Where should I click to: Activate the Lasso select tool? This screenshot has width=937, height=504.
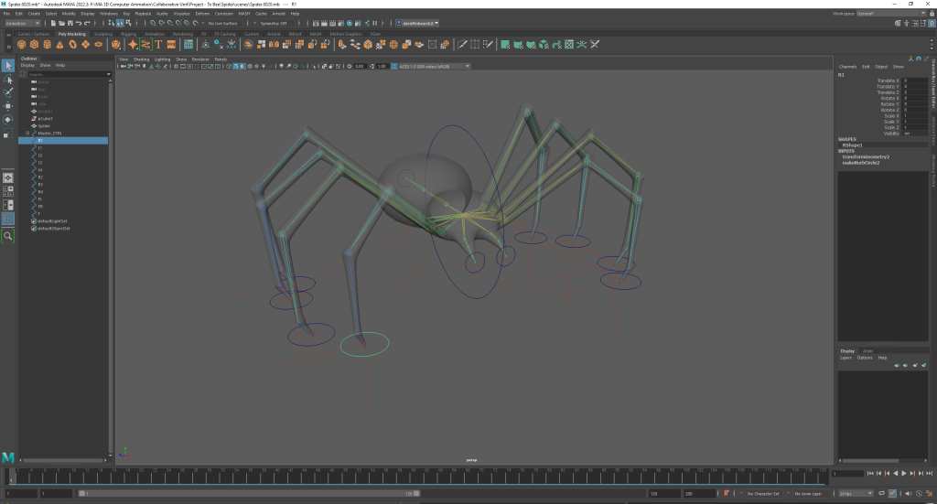[x=7, y=80]
